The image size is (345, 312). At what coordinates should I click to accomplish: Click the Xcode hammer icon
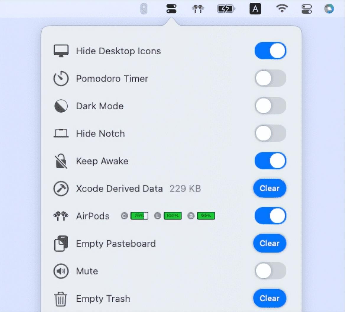[61, 188]
